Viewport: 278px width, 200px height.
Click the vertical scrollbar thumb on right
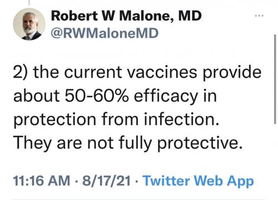tap(275, 79)
